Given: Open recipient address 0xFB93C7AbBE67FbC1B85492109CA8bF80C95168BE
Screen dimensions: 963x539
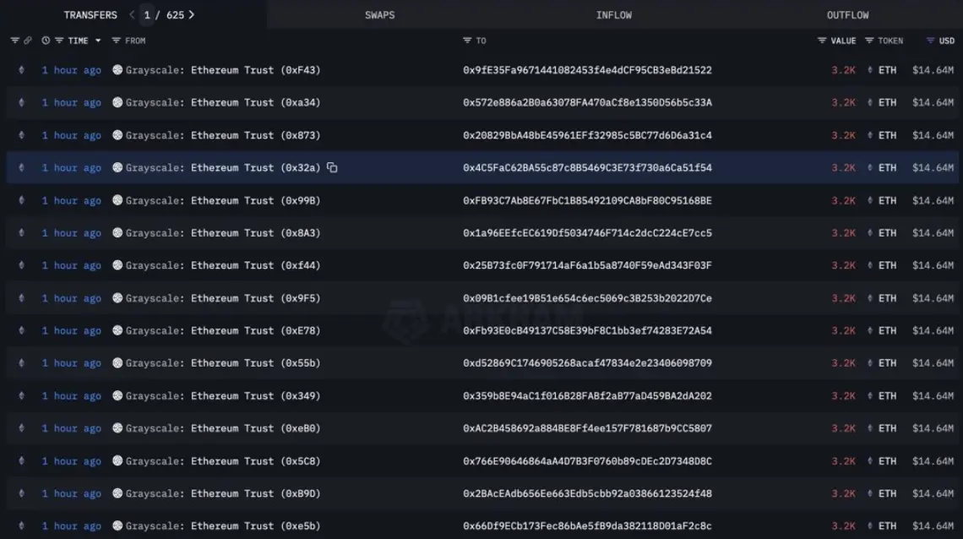Looking at the screenshot, I should (x=587, y=200).
